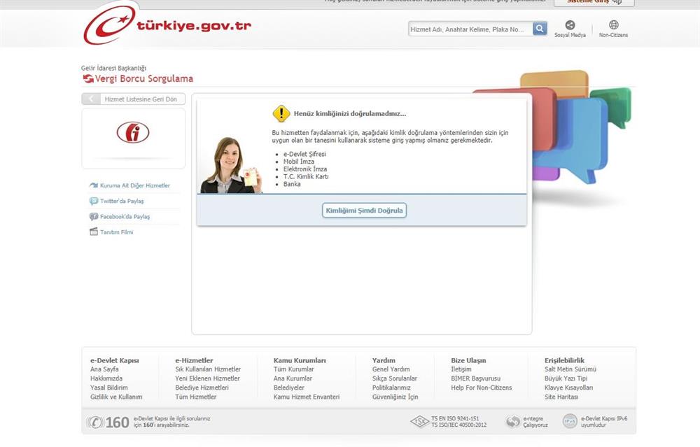Image resolution: width=700 pixels, height=447 pixels.
Task: Open the Non-Citizens globe icon
Action: pos(614,25)
